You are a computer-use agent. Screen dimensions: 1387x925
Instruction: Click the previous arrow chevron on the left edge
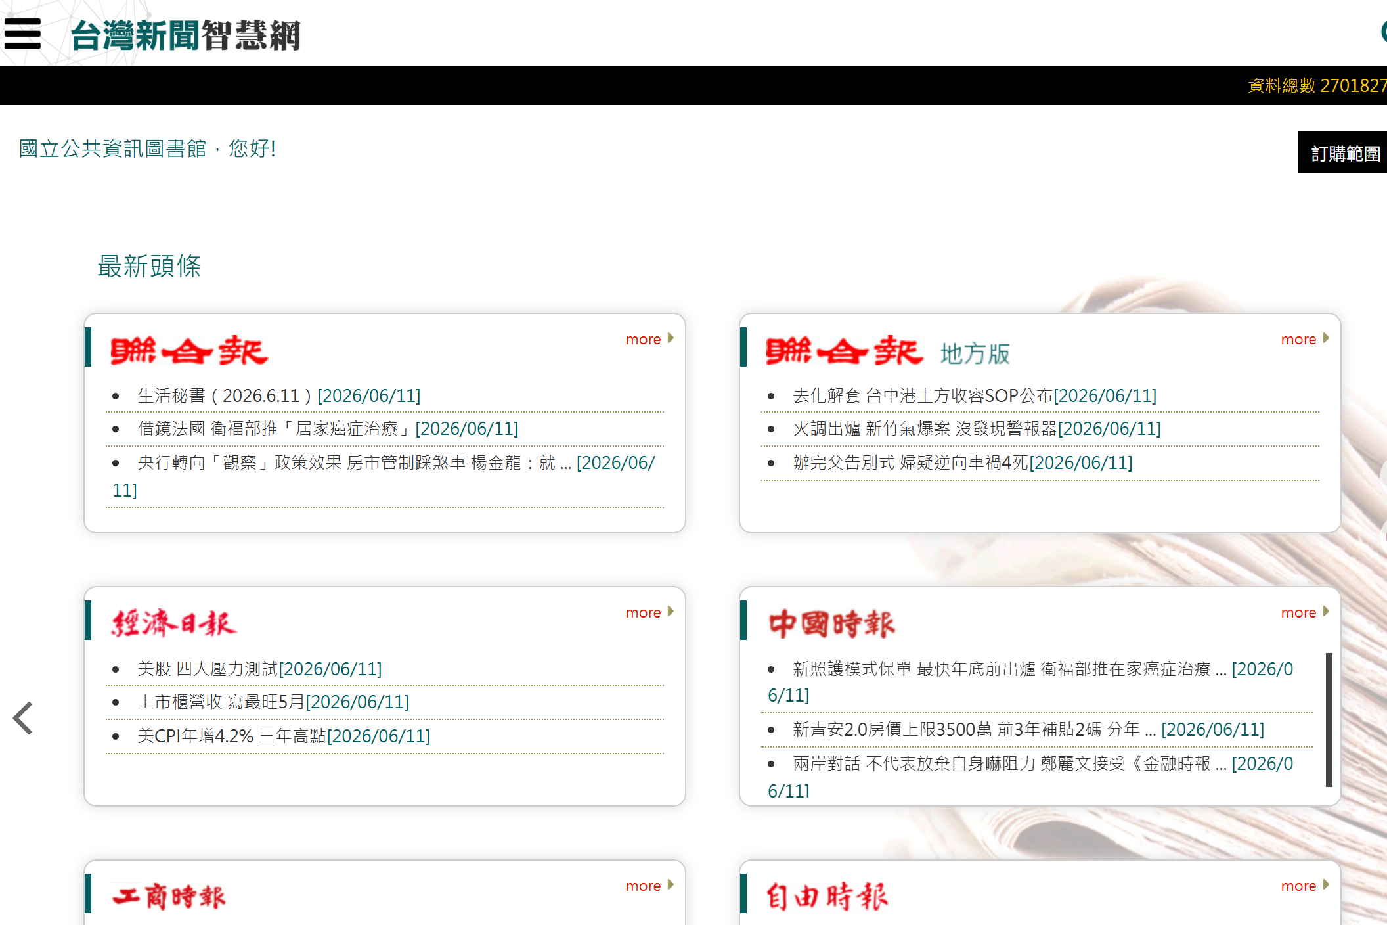pos(23,718)
